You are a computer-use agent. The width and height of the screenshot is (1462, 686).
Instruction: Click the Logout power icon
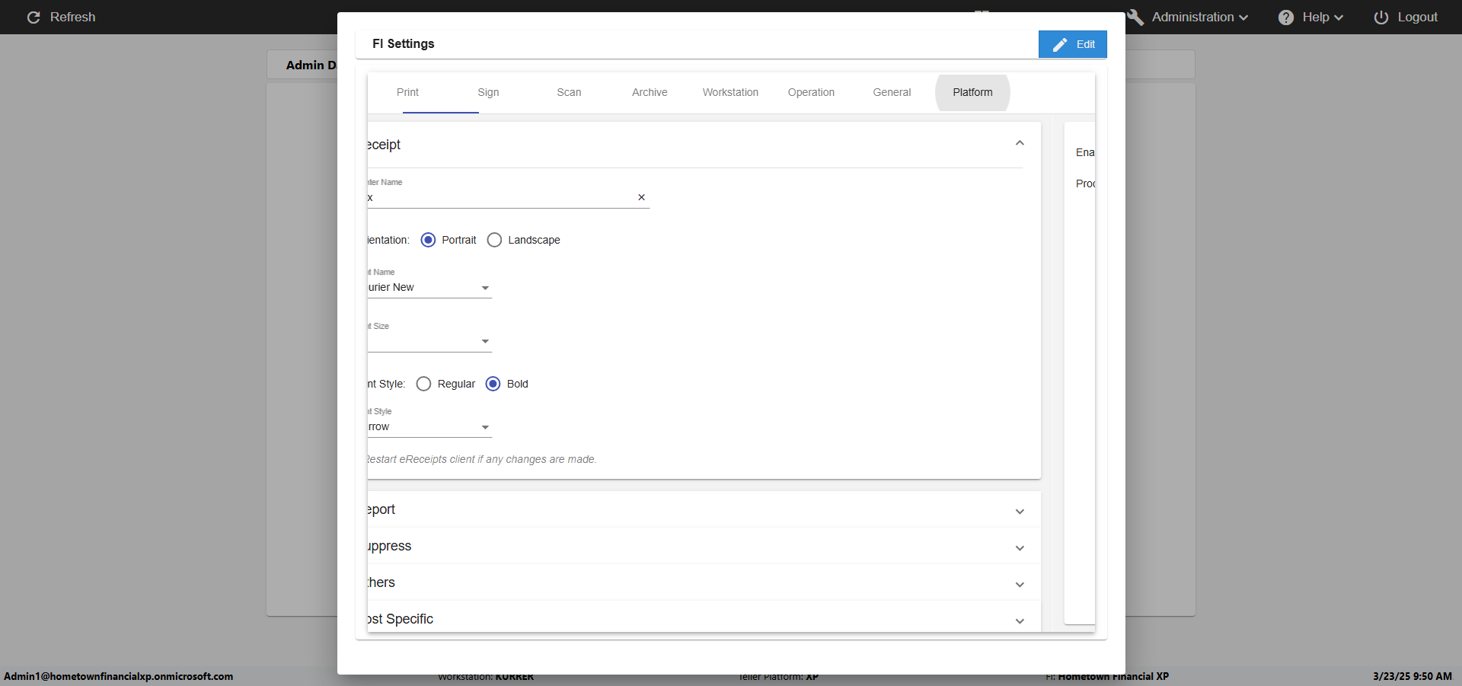[1381, 18]
